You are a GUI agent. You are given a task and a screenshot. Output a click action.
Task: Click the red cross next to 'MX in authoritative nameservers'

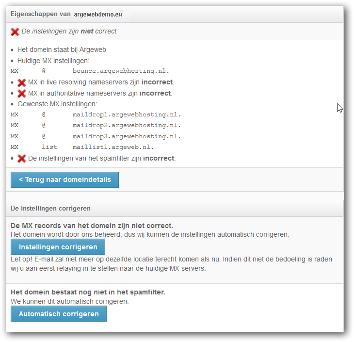pos(22,94)
